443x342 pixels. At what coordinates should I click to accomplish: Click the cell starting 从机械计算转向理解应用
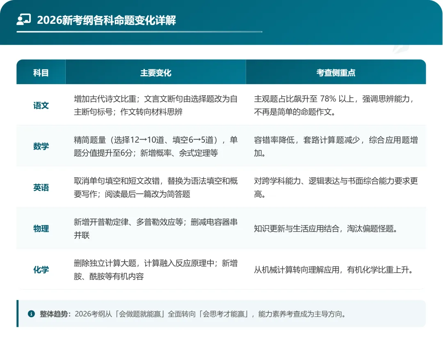(336, 269)
